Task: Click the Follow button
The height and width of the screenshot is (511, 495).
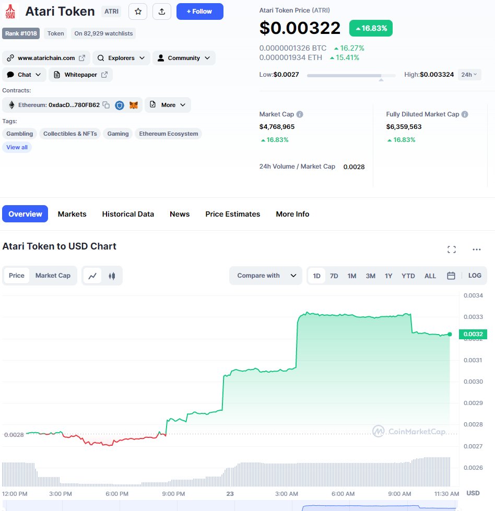Action: [200, 11]
